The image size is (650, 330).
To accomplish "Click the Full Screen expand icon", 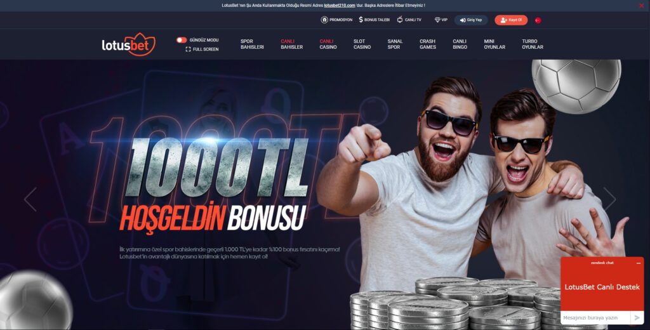I will point(188,49).
